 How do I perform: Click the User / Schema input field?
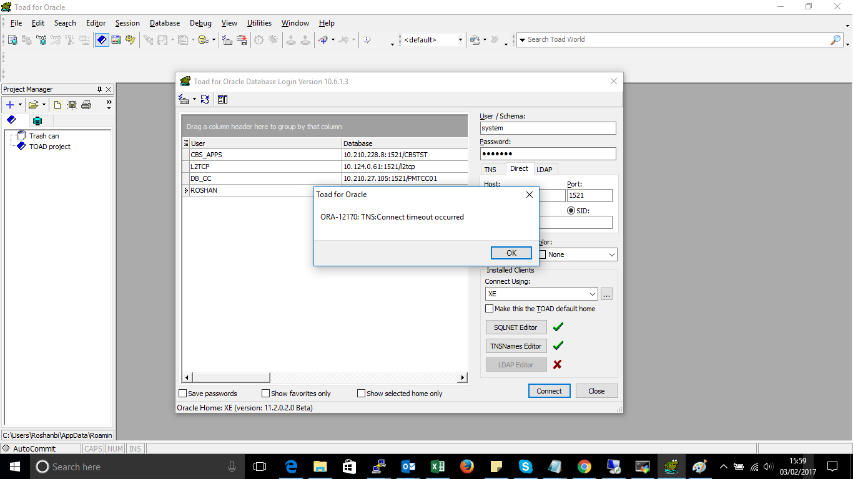point(548,128)
